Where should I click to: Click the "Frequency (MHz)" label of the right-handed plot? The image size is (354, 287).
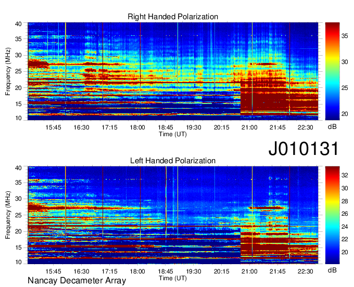tap(8, 71)
